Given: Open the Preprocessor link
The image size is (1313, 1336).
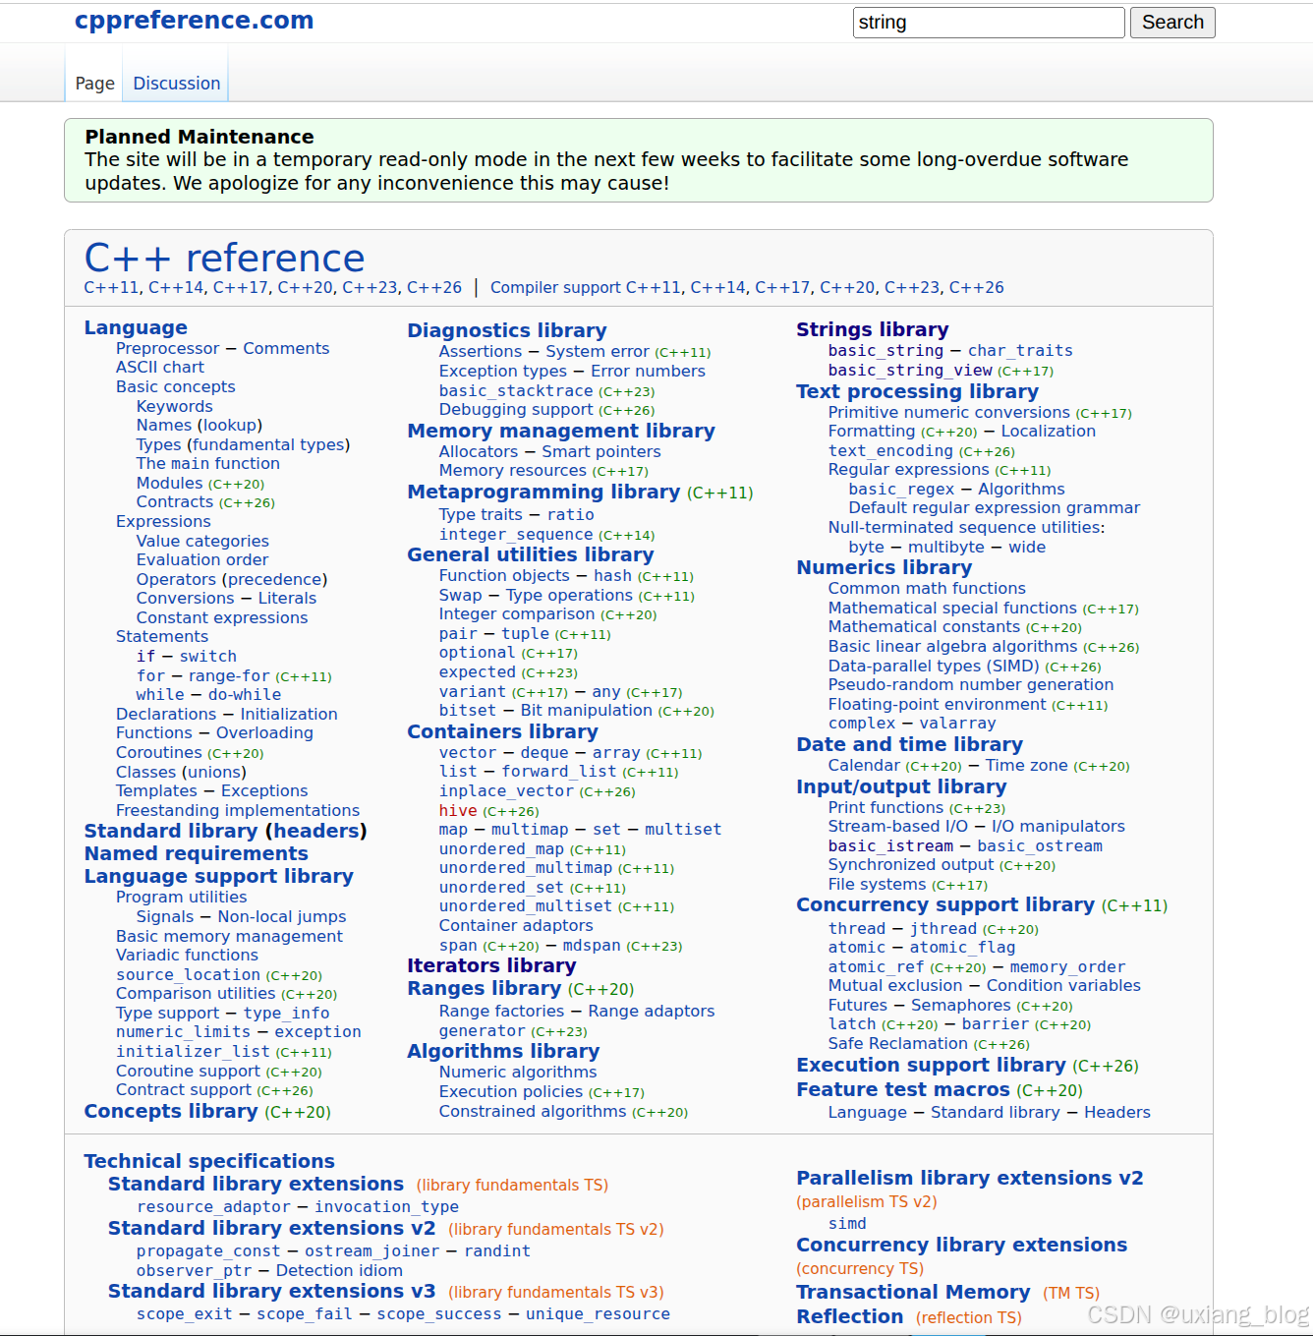Looking at the screenshot, I should coord(168,348).
